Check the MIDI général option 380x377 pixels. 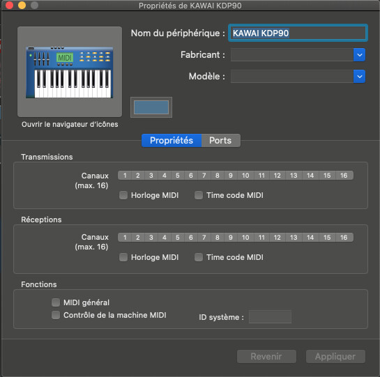point(56,302)
